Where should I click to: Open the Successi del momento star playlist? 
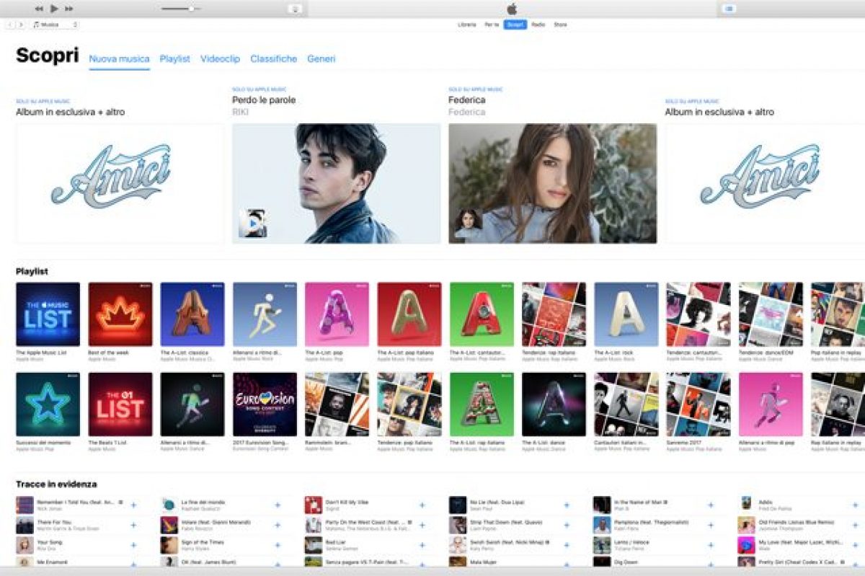click(48, 404)
